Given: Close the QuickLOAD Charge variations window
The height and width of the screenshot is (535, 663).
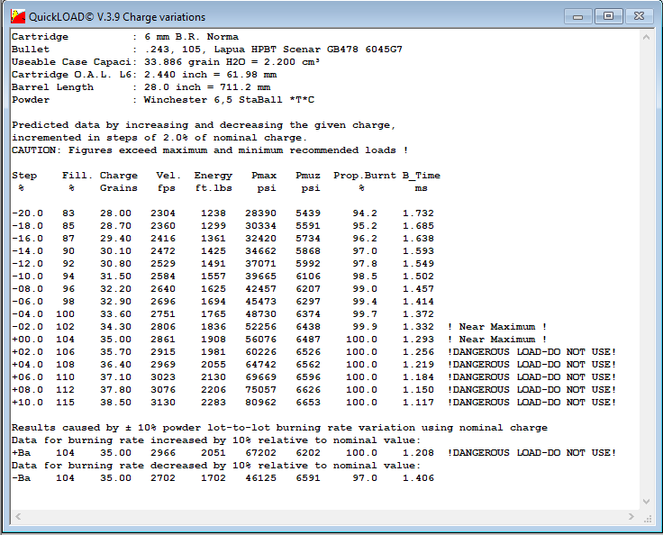Looking at the screenshot, I should pos(639,15).
